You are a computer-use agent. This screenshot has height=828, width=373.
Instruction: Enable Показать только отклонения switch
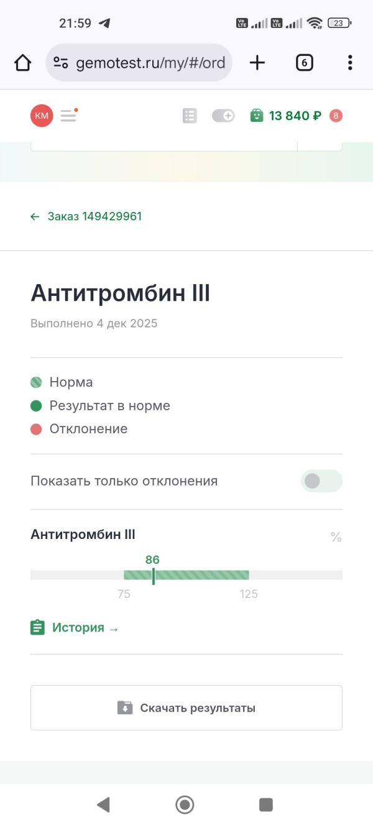coord(321,481)
